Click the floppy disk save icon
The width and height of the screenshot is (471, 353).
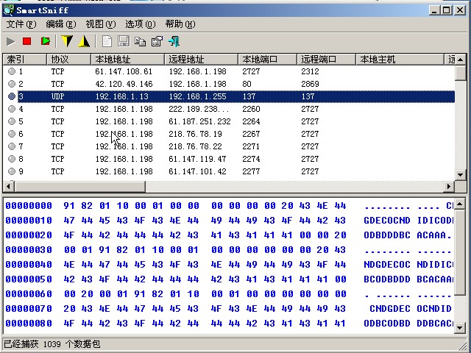(x=124, y=42)
